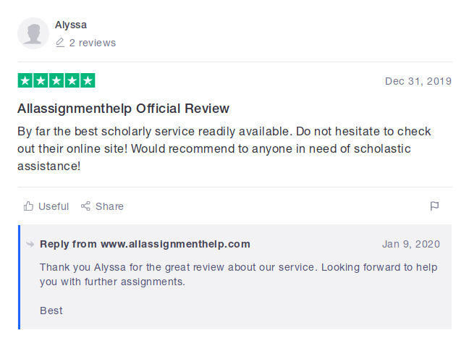Click the third green rating star

click(x=56, y=81)
